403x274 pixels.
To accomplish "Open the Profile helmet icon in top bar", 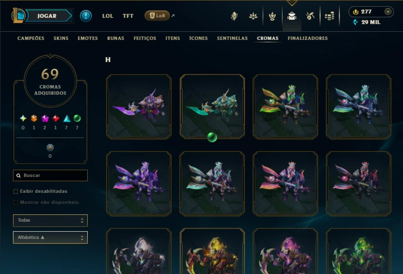I will [x=234, y=16].
